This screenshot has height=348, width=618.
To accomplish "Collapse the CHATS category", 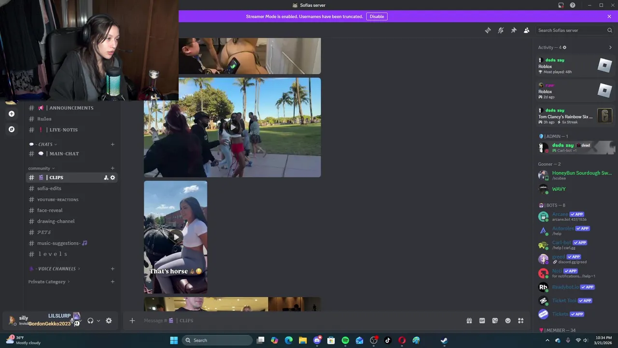I will 43,144.
